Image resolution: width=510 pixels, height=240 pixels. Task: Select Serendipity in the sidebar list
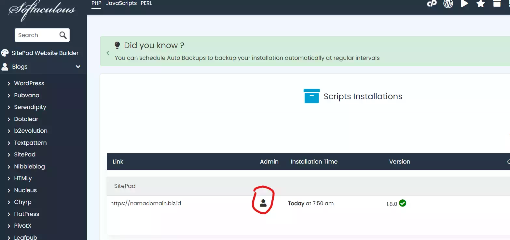(30, 107)
